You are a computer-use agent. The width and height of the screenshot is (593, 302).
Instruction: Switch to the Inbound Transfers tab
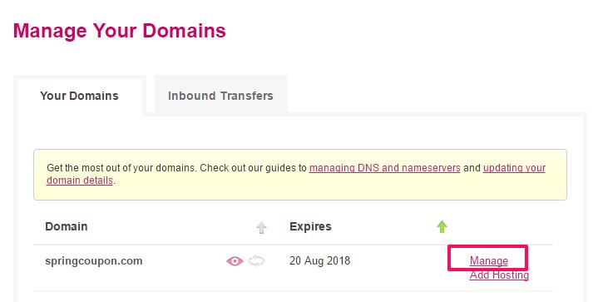point(221,96)
